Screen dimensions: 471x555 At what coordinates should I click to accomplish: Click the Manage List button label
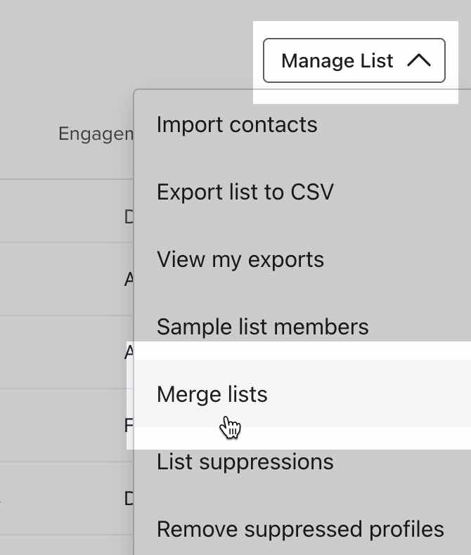coord(337,60)
